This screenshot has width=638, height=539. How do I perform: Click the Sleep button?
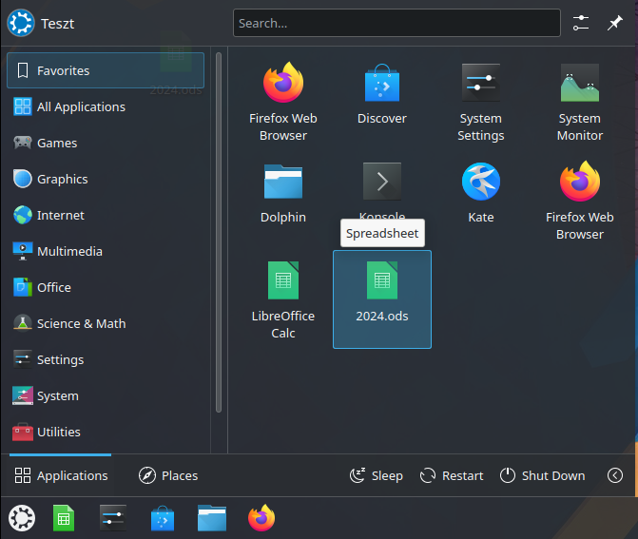(377, 475)
